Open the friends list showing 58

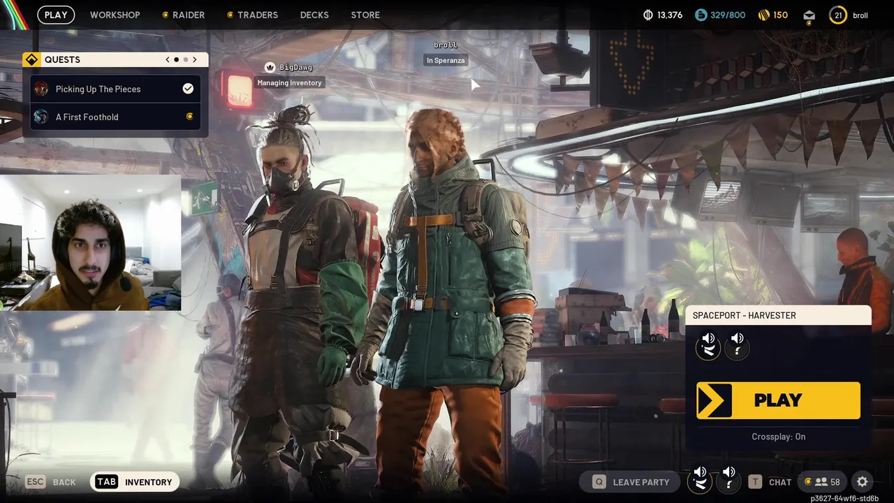[821, 482]
